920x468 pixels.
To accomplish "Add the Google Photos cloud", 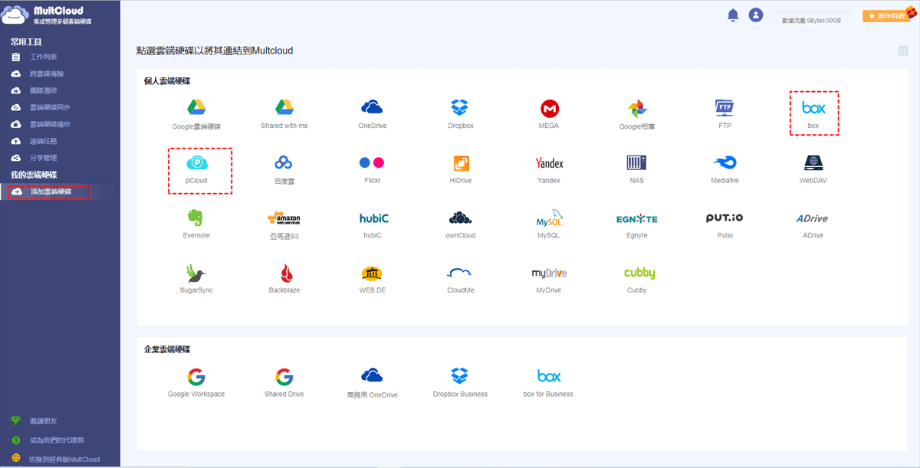I will coord(637,108).
